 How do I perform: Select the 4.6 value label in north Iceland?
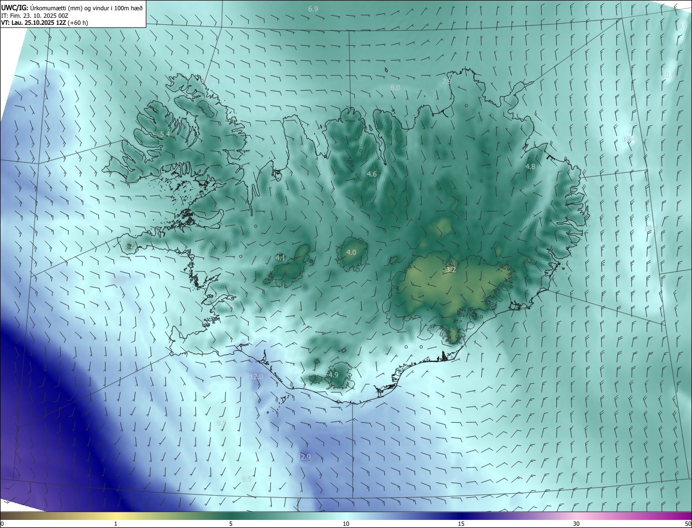pyautogui.click(x=372, y=174)
